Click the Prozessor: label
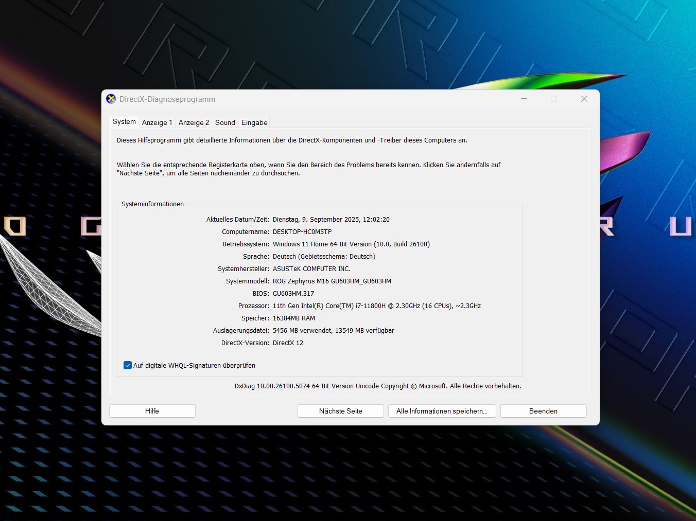This screenshot has height=521, width=696. click(254, 306)
